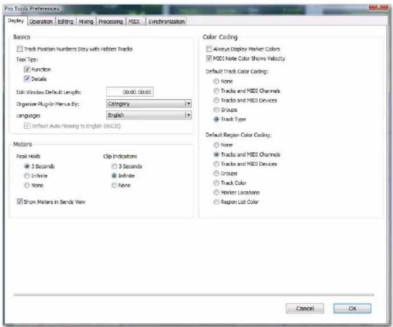Choose Marker Locations for region coding

[216, 192]
